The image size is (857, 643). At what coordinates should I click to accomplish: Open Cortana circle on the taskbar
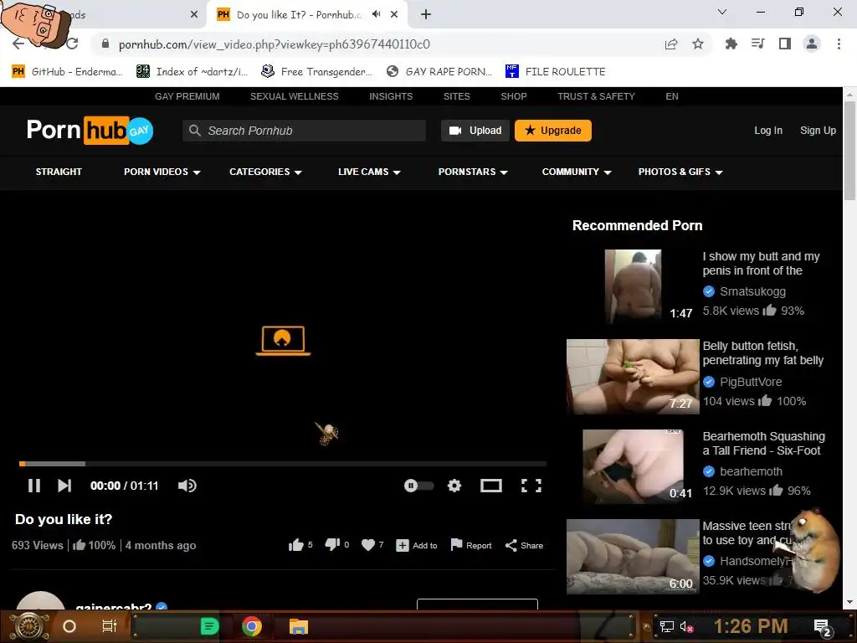(69, 626)
